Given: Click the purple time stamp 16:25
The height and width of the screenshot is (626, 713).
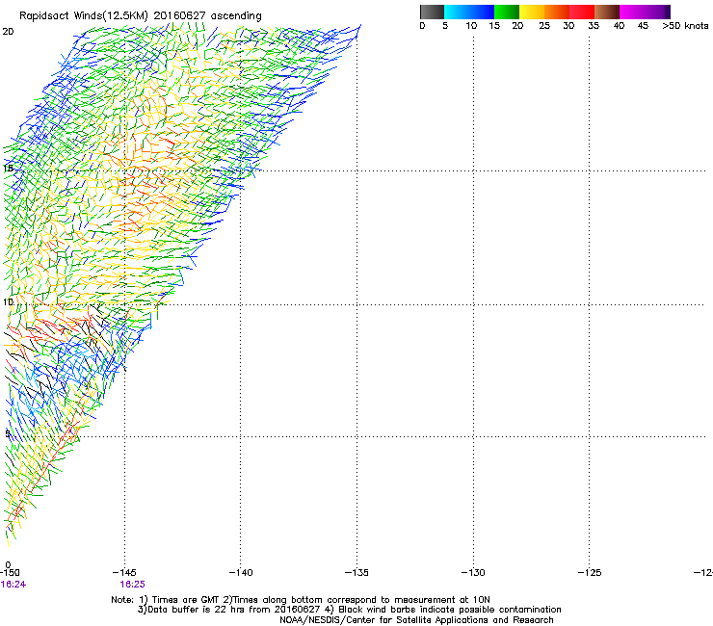Looking at the screenshot, I should 132,585.
